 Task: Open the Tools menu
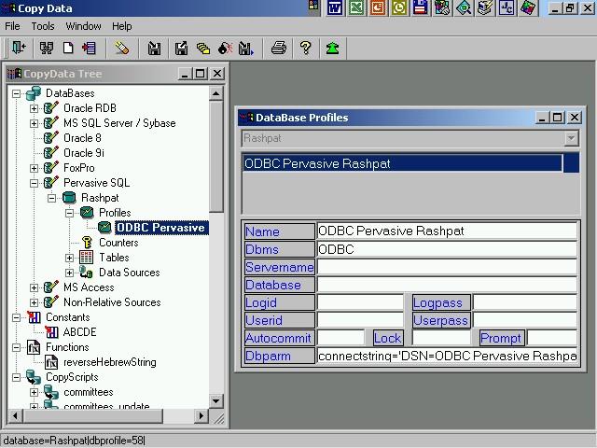click(43, 26)
